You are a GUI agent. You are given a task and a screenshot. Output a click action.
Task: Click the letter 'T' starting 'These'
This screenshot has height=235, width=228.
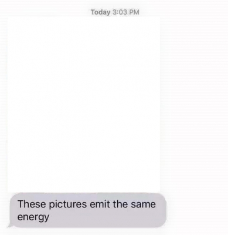click(x=21, y=204)
